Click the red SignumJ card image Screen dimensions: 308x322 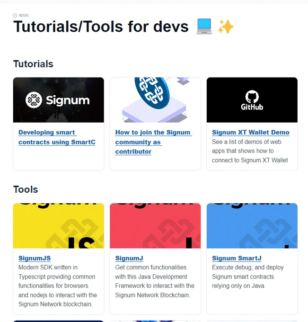click(x=155, y=226)
